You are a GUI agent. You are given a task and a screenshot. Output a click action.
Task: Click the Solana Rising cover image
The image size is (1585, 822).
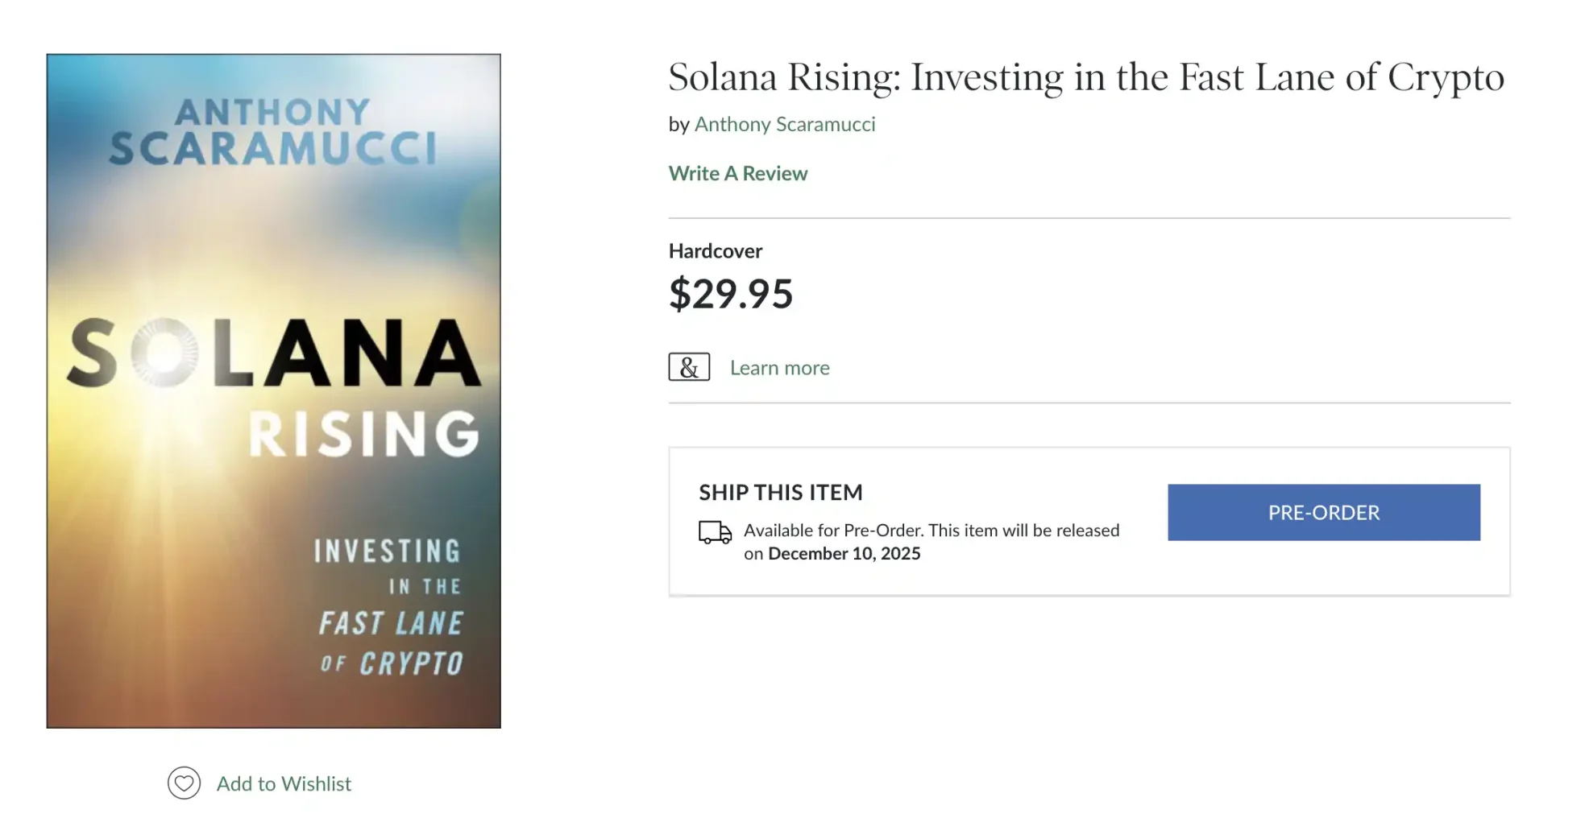(x=273, y=390)
